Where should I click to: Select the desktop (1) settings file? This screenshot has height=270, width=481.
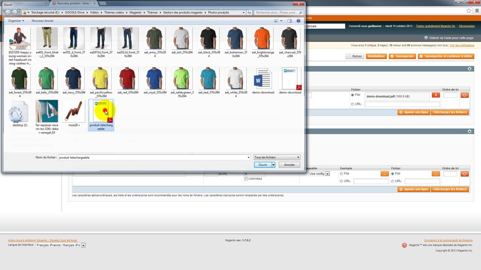coord(20,113)
